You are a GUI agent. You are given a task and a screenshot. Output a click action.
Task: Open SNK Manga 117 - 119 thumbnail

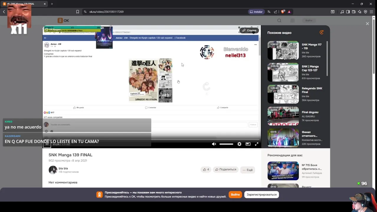pyautogui.click(x=283, y=50)
